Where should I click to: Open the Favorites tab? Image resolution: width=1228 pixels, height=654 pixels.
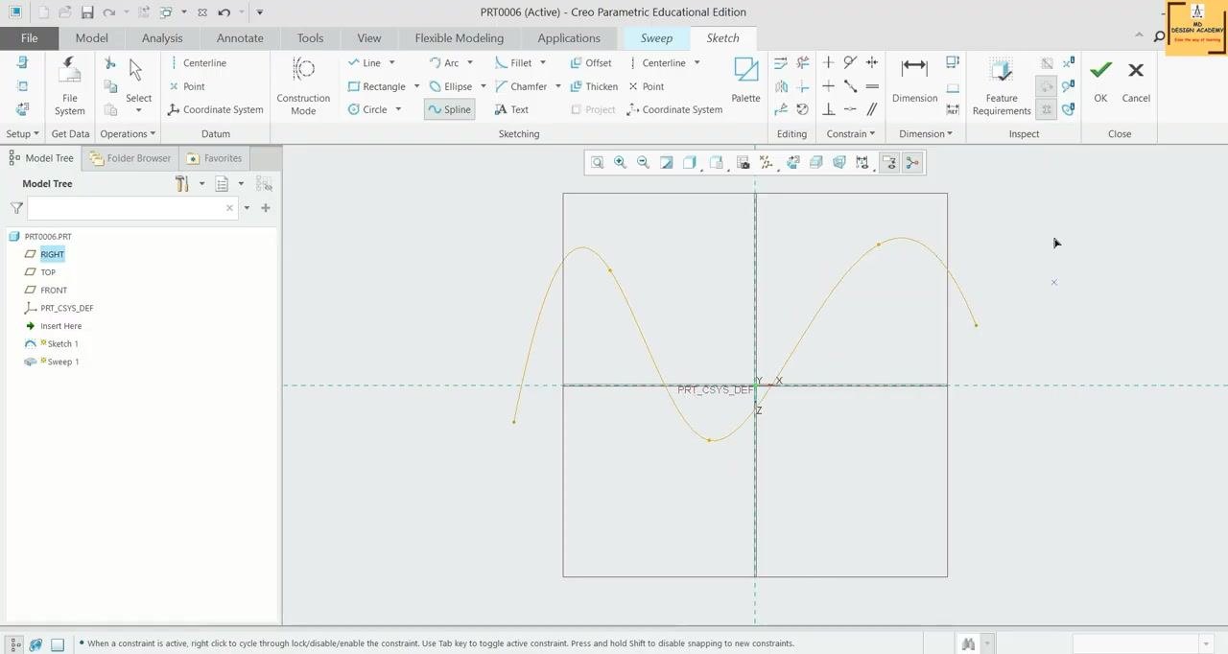tap(214, 158)
